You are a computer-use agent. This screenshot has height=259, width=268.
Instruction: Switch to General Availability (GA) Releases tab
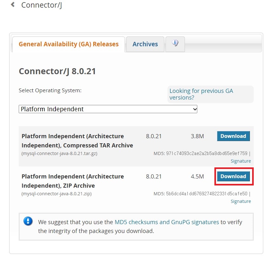pos(69,44)
